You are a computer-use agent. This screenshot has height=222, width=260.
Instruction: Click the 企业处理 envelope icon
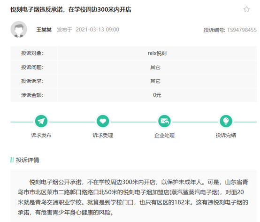coord(164,122)
